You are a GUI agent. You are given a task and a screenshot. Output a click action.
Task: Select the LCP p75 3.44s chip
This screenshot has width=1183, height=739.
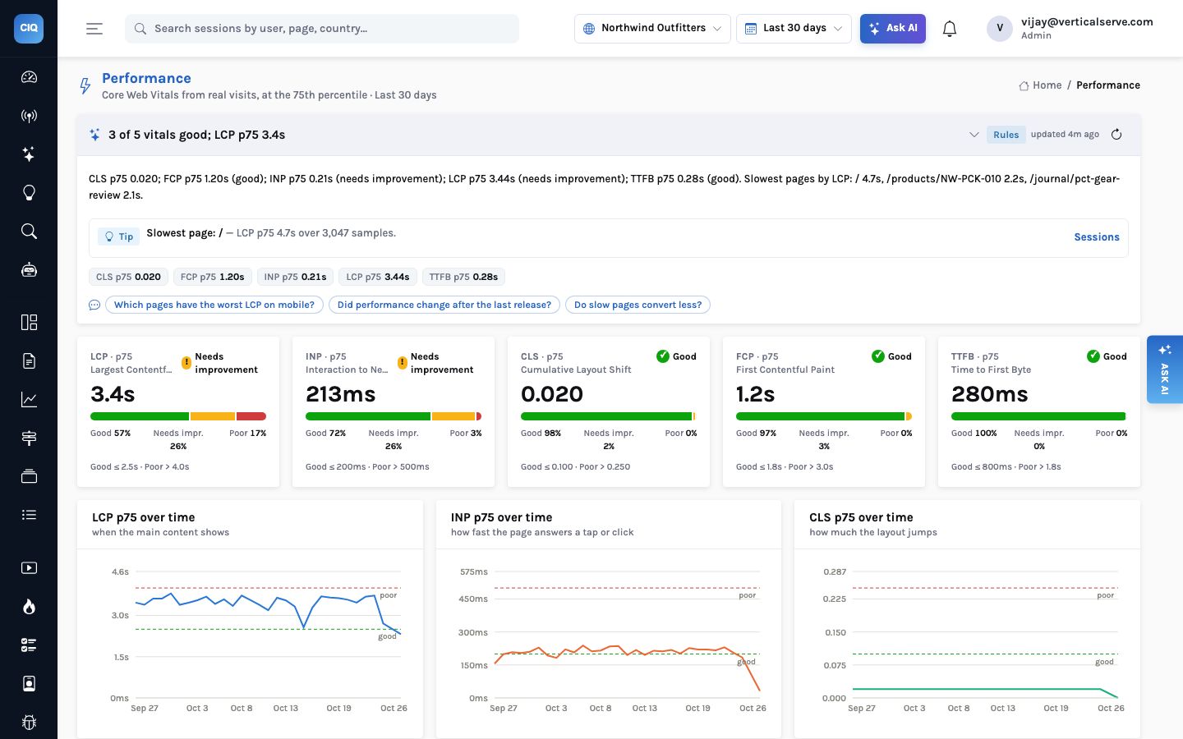tap(378, 277)
